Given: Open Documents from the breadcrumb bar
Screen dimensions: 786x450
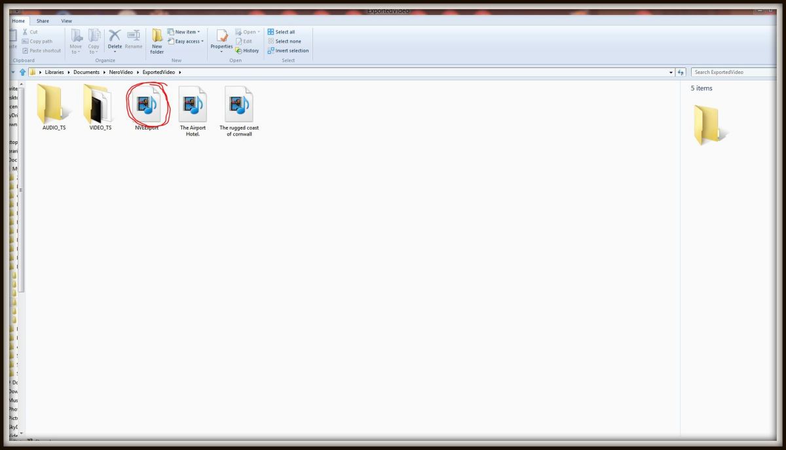Looking at the screenshot, I should click(x=86, y=72).
